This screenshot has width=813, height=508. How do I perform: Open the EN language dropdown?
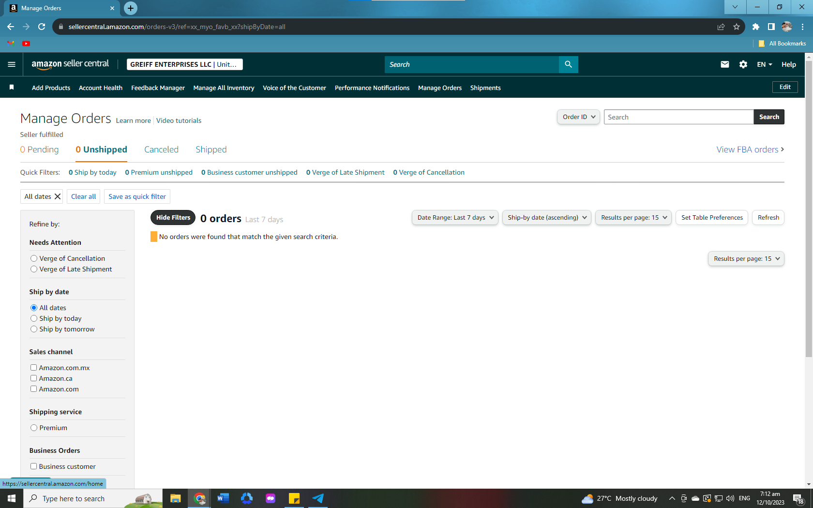tap(765, 64)
